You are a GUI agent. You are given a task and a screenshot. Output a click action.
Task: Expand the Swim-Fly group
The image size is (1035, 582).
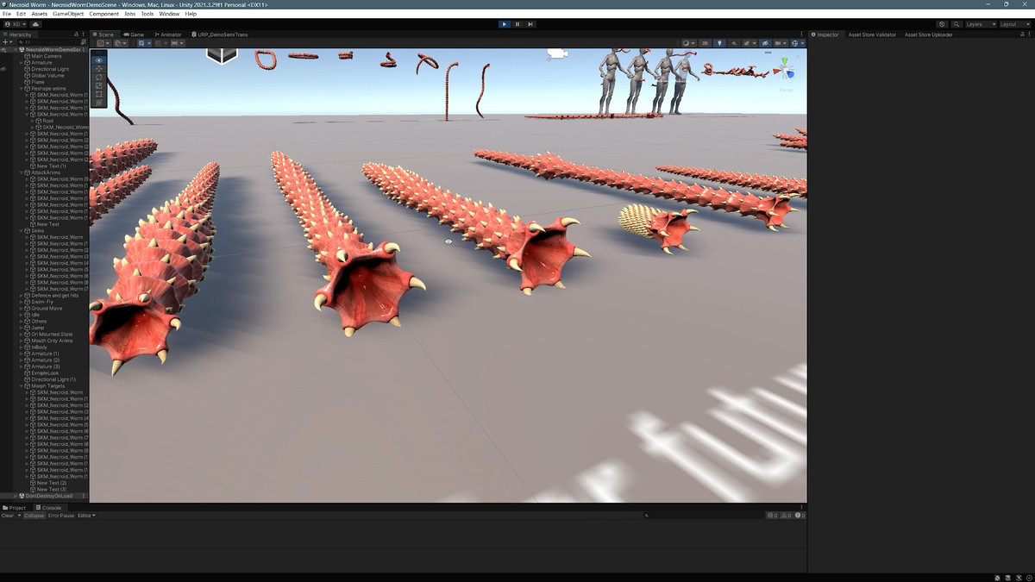click(22, 302)
